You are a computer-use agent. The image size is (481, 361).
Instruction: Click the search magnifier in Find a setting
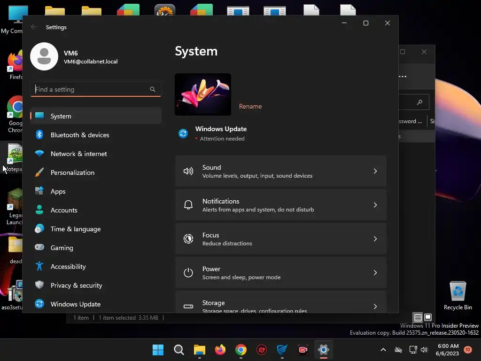153,89
